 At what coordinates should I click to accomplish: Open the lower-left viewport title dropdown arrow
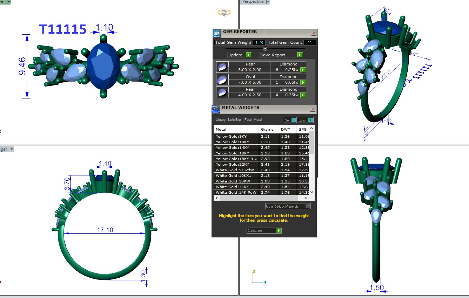click(x=11, y=150)
